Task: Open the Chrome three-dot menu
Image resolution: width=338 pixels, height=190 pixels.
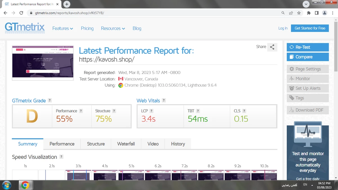Action: [332, 13]
